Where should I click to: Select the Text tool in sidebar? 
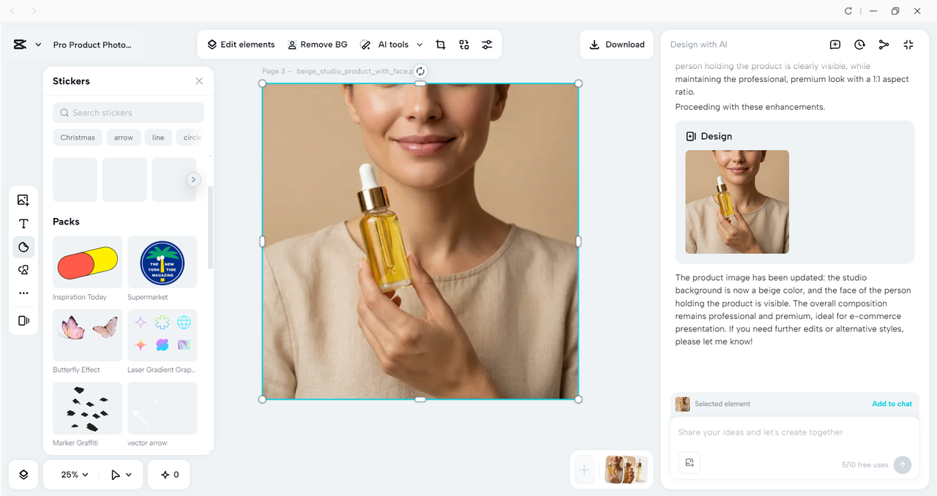coord(23,223)
